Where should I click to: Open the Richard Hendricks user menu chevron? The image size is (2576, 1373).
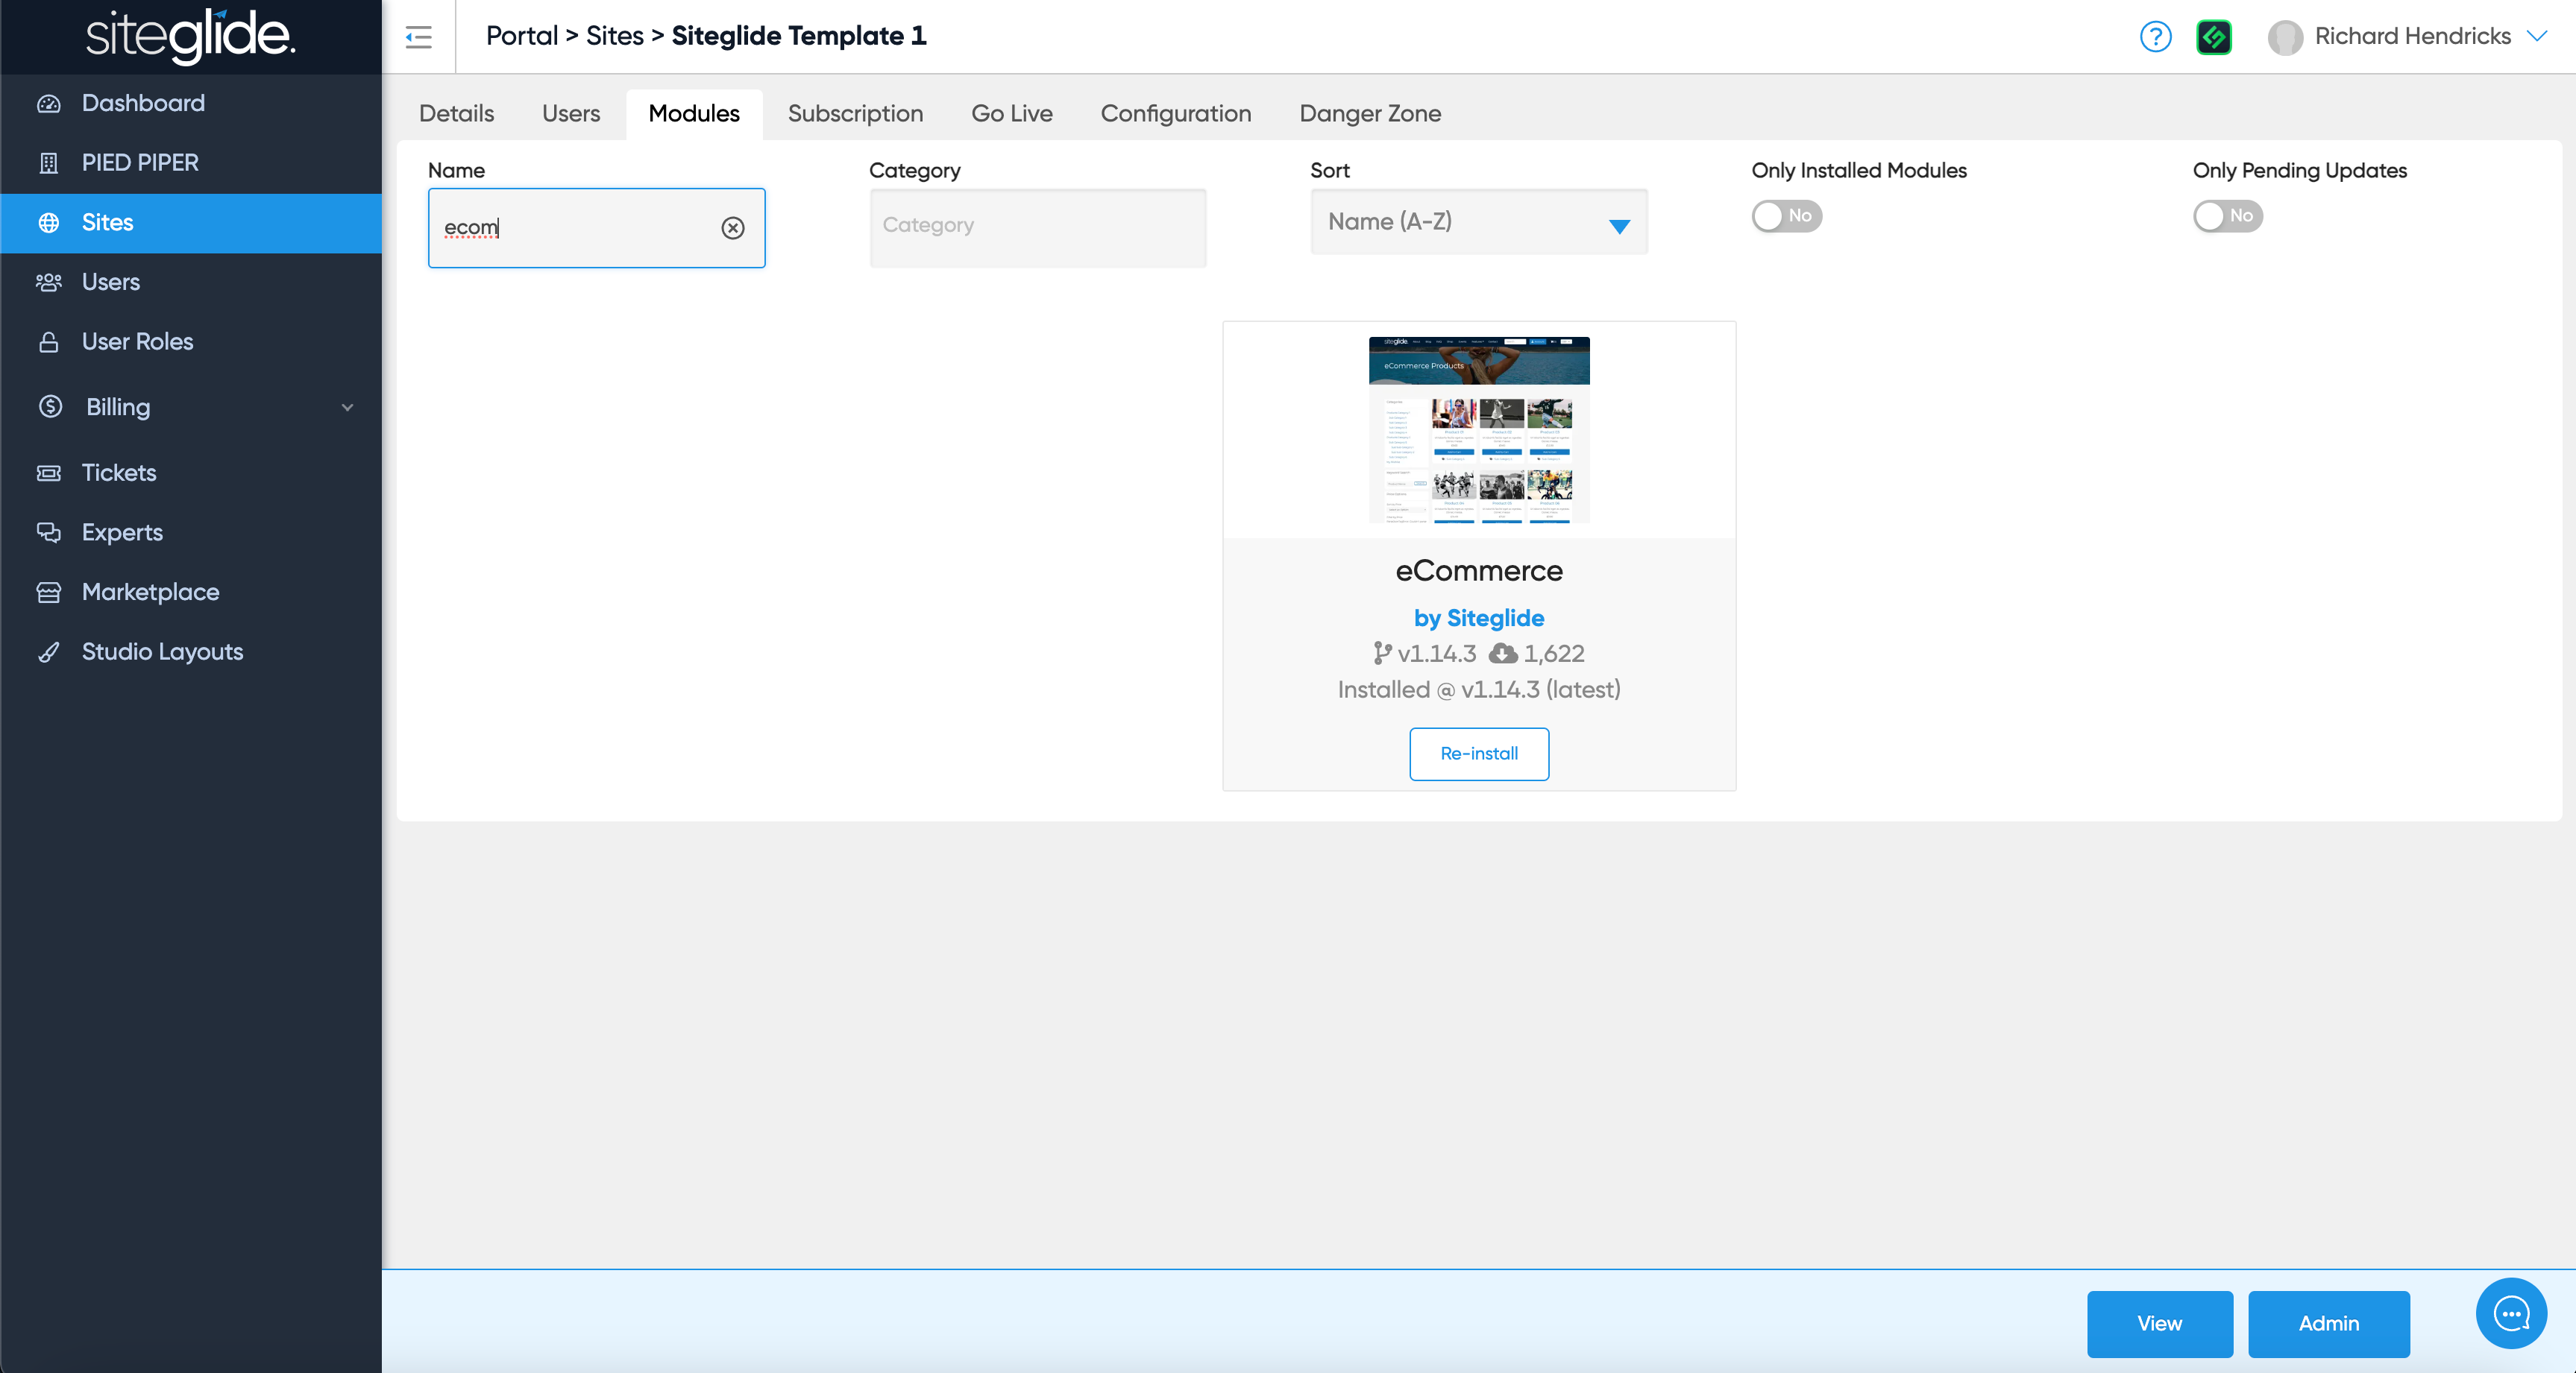click(x=2537, y=36)
